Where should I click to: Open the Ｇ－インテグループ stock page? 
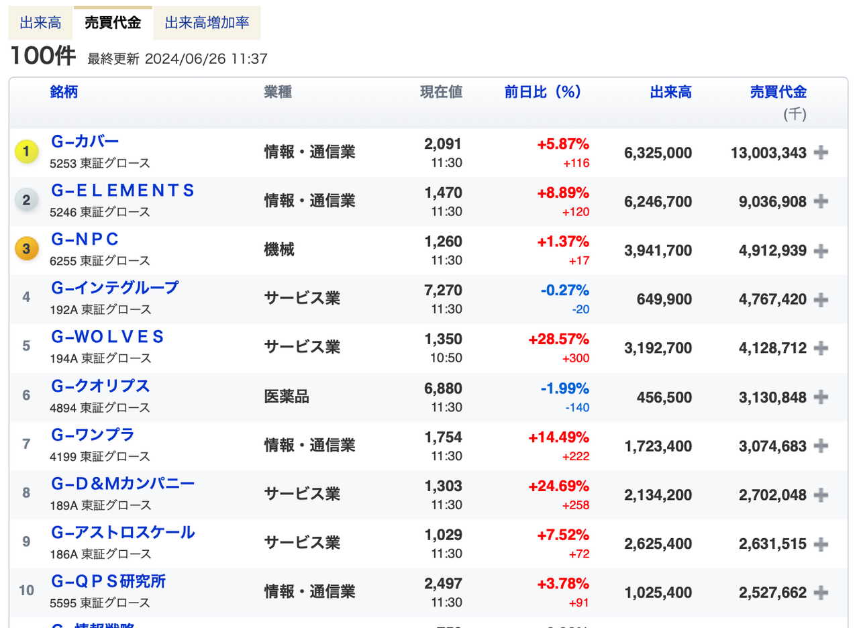[x=114, y=287]
